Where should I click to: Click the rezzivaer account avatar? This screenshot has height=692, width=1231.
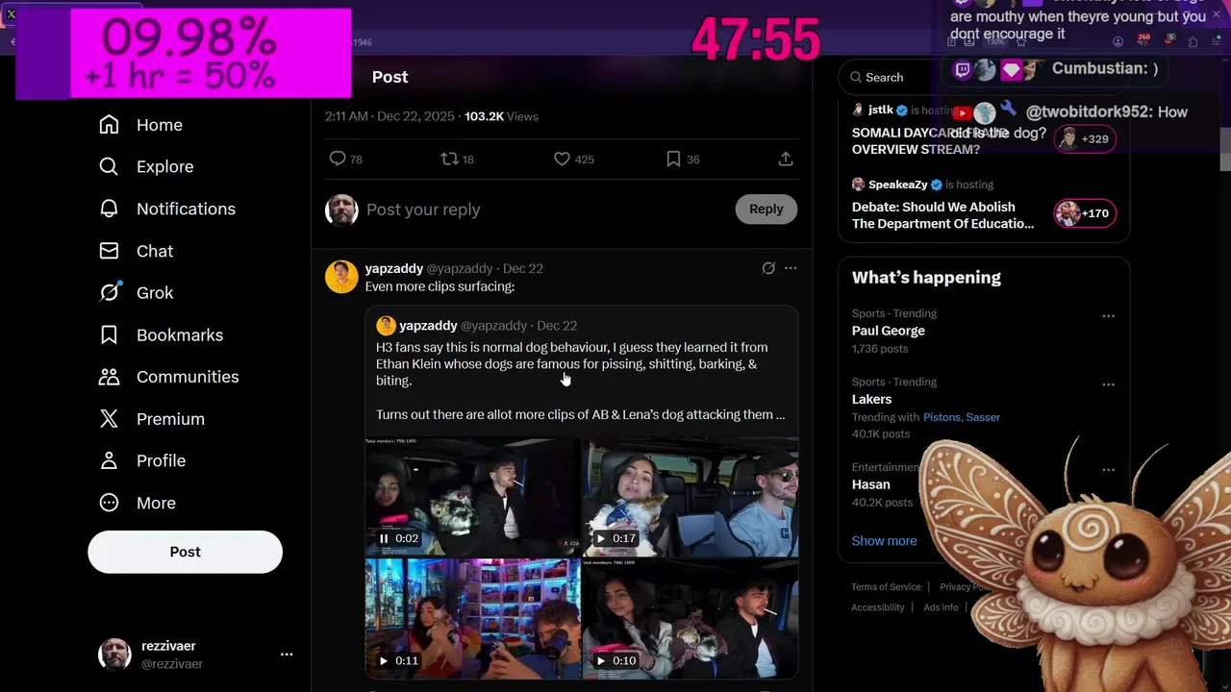[x=114, y=655]
